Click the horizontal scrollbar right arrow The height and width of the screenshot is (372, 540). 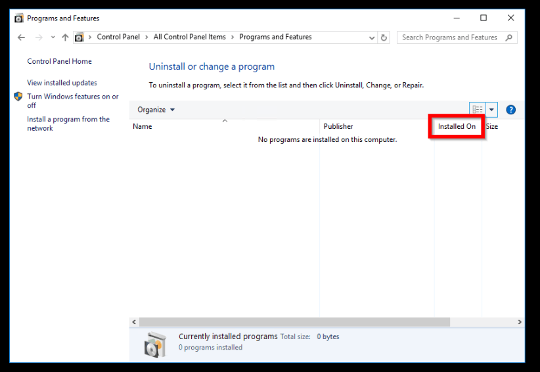tap(520, 322)
